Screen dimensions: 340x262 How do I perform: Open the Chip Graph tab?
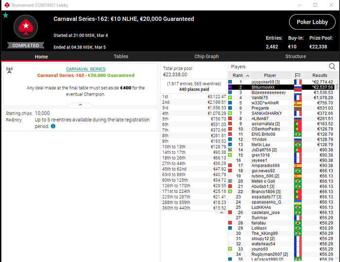pos(206,56)
